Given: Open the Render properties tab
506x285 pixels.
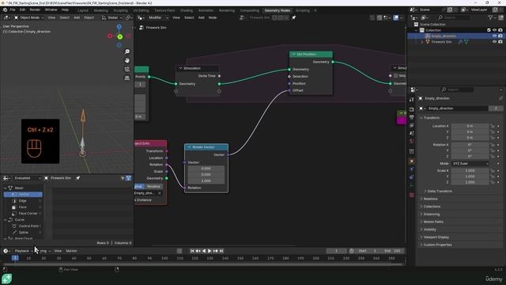Looking at the screenshot, I should (x=411, y=109).
